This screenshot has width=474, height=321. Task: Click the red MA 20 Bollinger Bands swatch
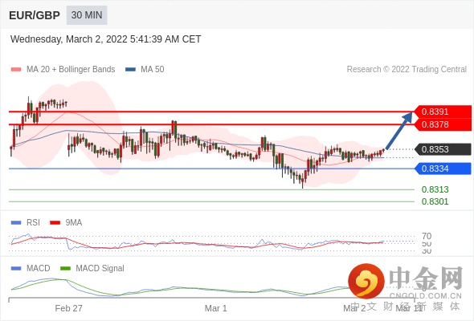pos(16,70)
